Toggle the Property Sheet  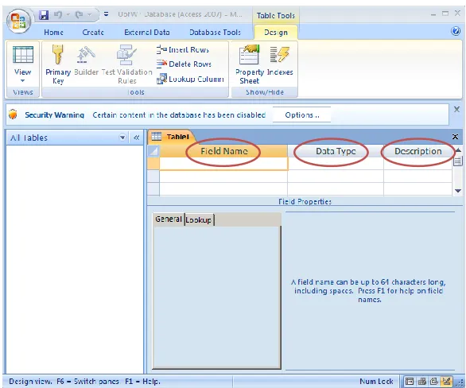pos(250,64)
